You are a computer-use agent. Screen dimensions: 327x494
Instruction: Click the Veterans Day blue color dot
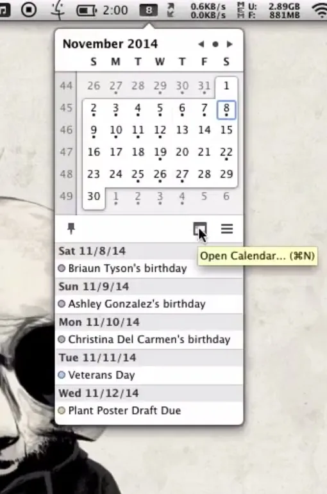62,375
